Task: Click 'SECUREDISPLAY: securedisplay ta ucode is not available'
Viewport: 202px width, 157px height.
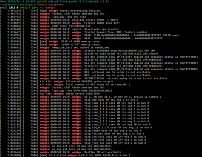Action: [x=126, y=78]
